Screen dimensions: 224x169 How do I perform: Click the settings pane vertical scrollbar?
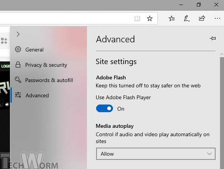click(222, 113)
